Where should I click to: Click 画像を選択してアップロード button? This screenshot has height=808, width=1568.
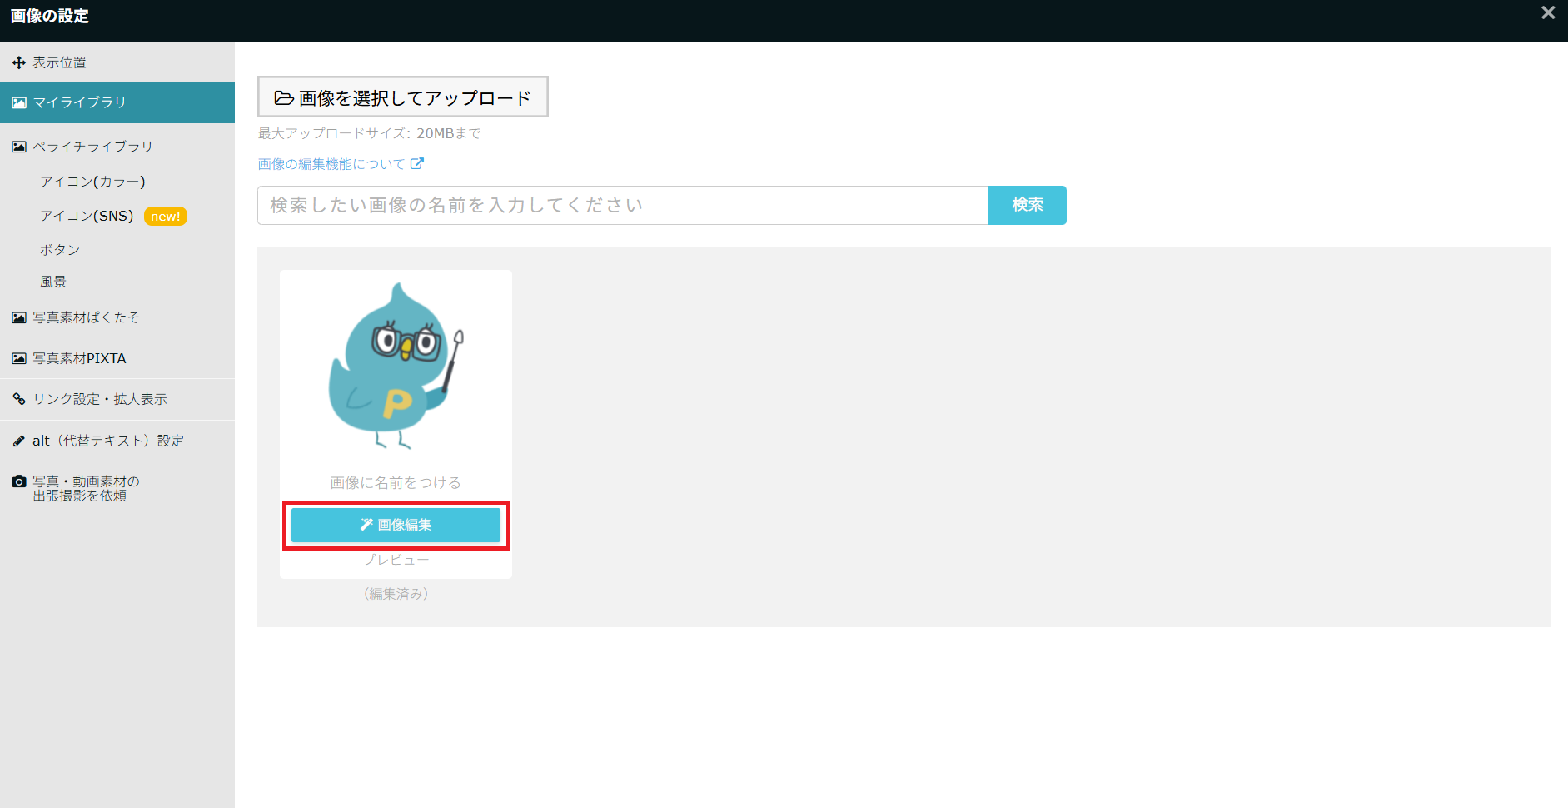pos(403,97)
